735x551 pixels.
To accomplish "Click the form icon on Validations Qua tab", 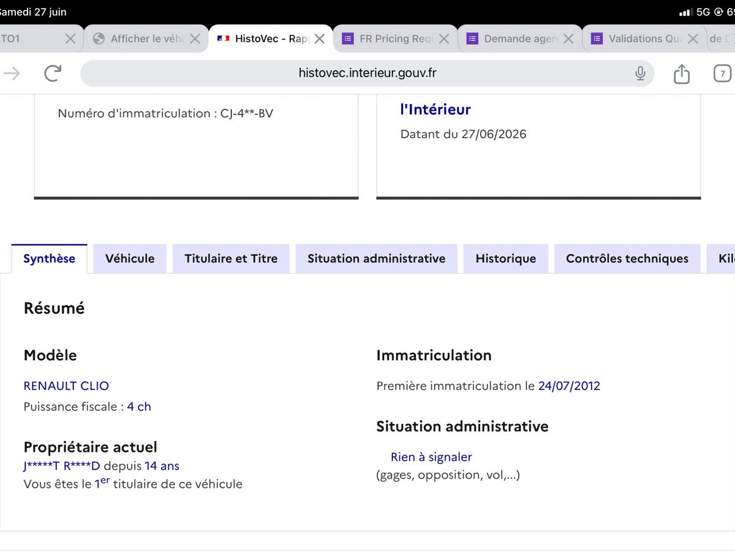I will tap(597, 39).
